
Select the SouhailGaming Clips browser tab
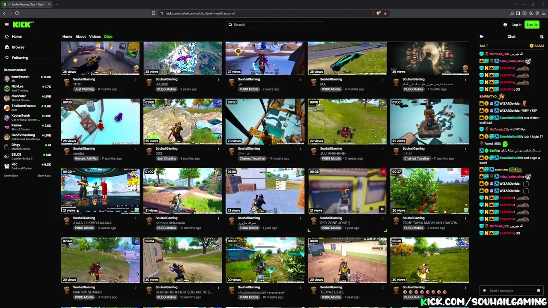point(27,4)
